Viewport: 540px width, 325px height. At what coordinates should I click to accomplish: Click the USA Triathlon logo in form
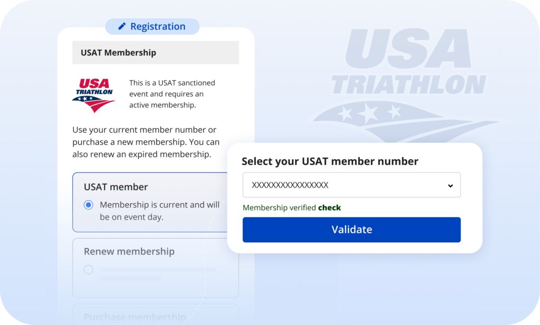point(93,95)
